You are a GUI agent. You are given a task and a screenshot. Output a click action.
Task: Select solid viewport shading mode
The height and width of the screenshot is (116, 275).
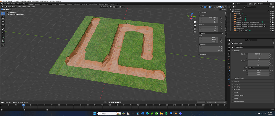click(x=219, y=7)
